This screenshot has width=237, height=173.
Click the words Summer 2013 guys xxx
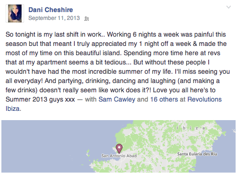tap(40, 99)
